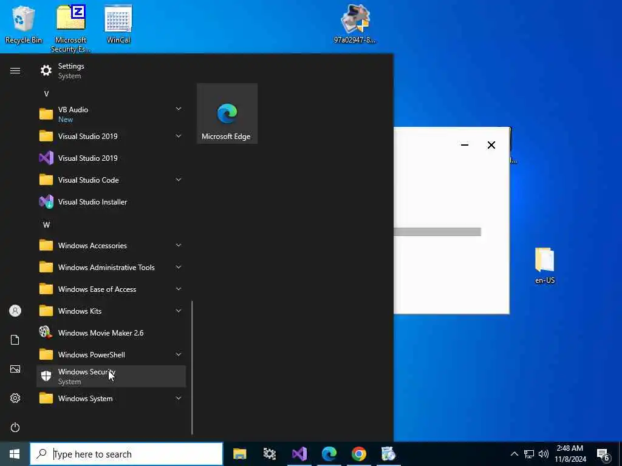Expand the Windows Kits folder
This screenshot has height=466, width=622.
[111, 311]
